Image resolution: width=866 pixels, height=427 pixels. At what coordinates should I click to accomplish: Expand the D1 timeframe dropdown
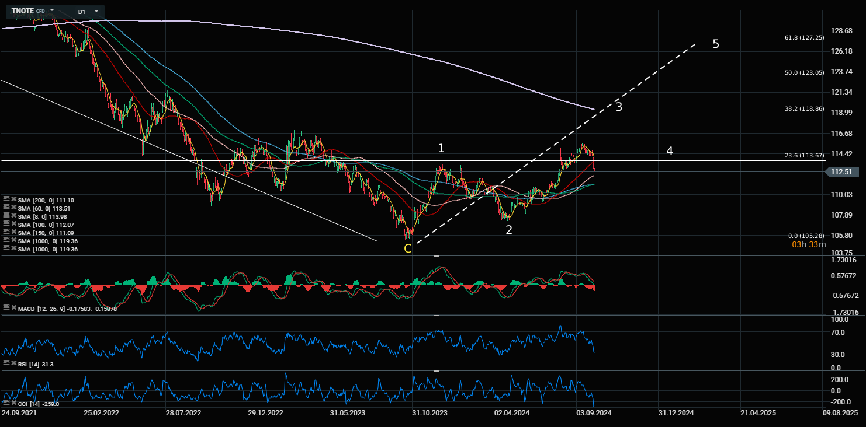96,11
